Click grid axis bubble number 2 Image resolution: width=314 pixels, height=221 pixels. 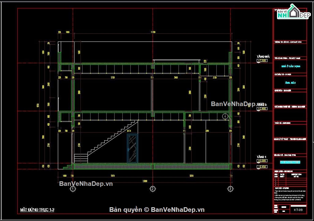[x=153, y=189]
